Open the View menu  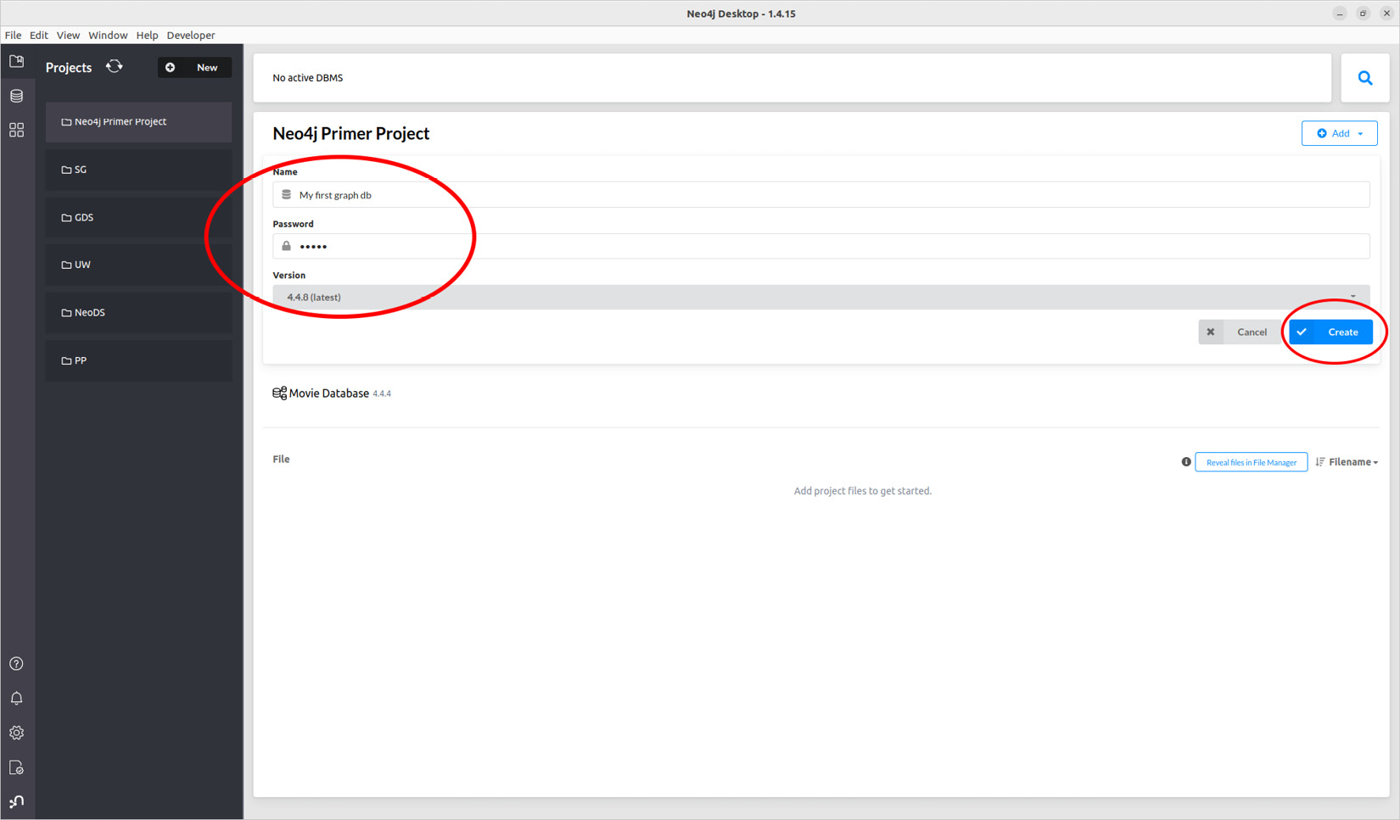(68, 35)
